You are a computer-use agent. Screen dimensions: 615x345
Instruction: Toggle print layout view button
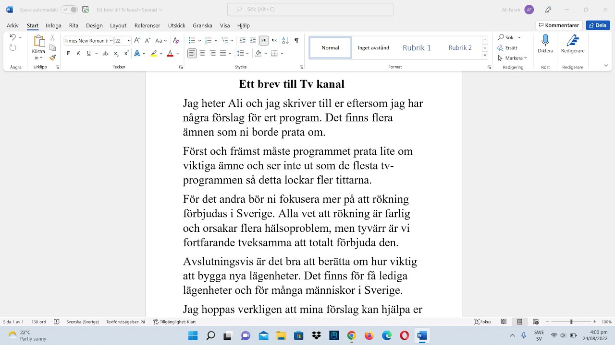pyautogui.click(x=519, y=322)
